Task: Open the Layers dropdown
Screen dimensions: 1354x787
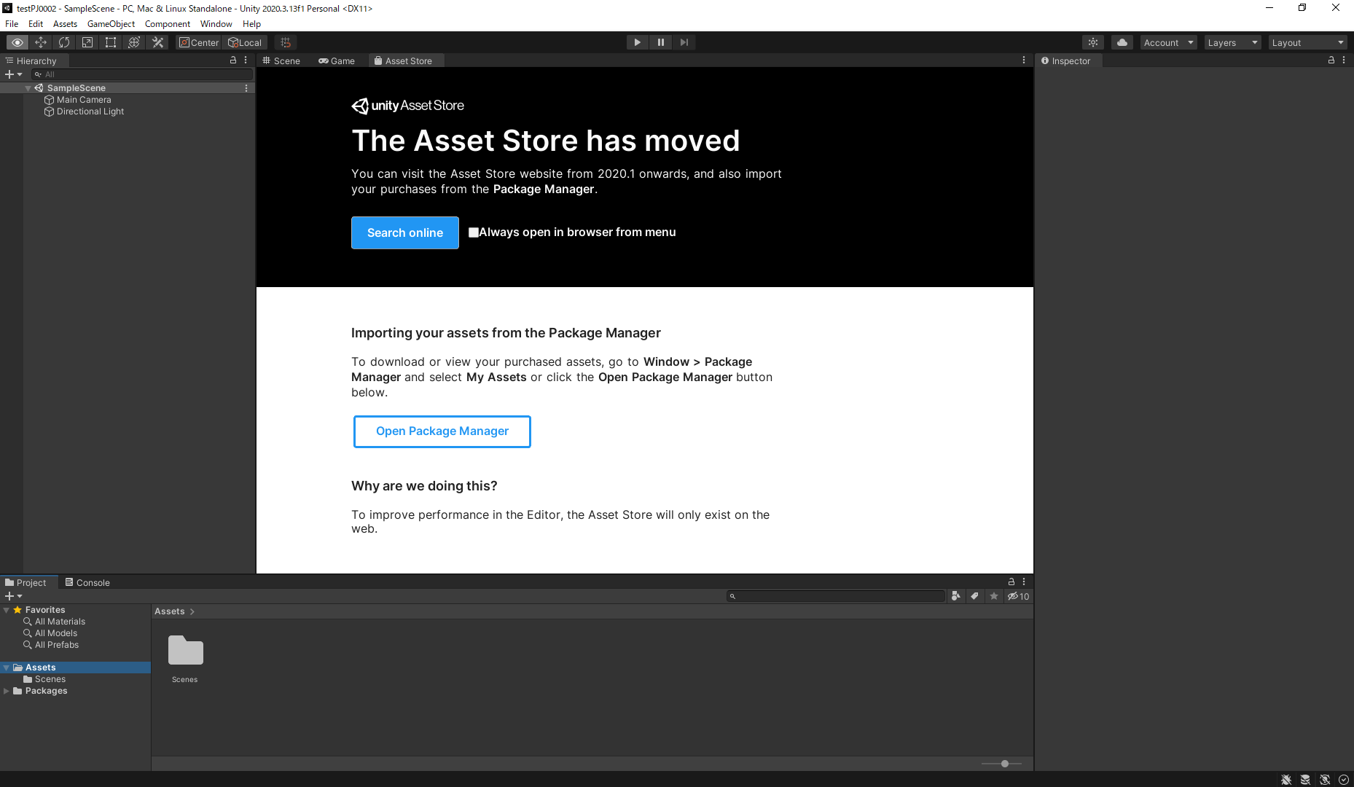Action: [x=1232, y=42]
